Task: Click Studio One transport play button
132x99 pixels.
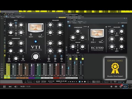Action: point(82,82)
